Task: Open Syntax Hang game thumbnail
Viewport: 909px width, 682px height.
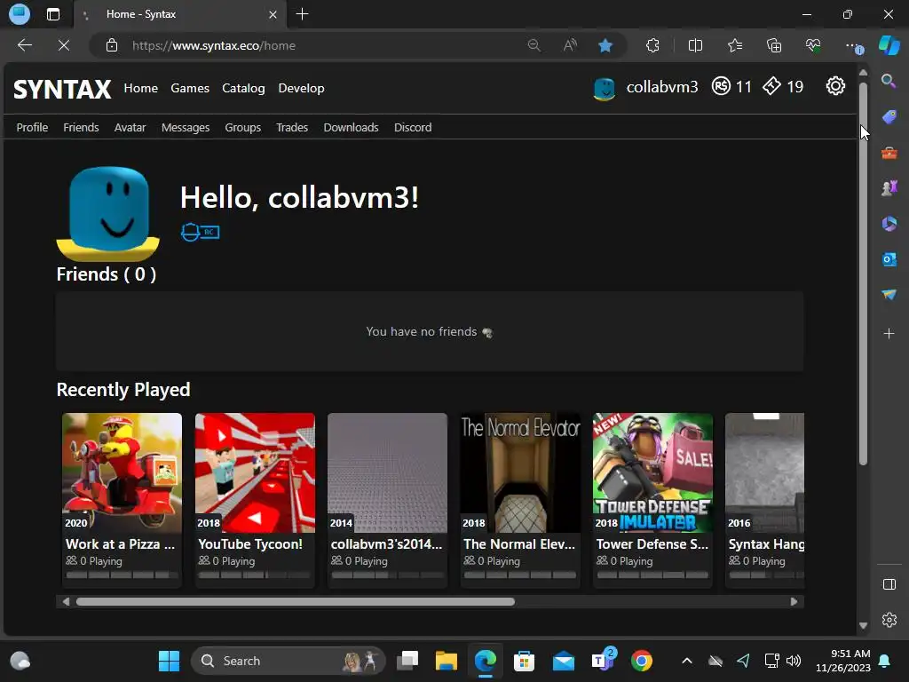Action: [x=764, y=472]
